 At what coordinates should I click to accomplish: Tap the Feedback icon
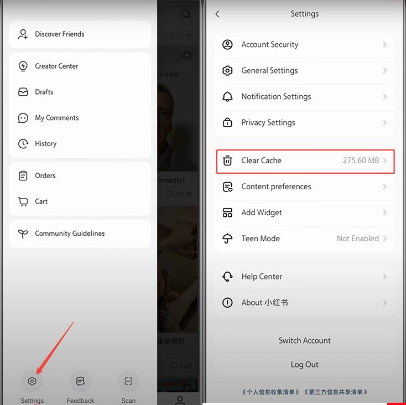pyautogui.click(x=81, y=381)
